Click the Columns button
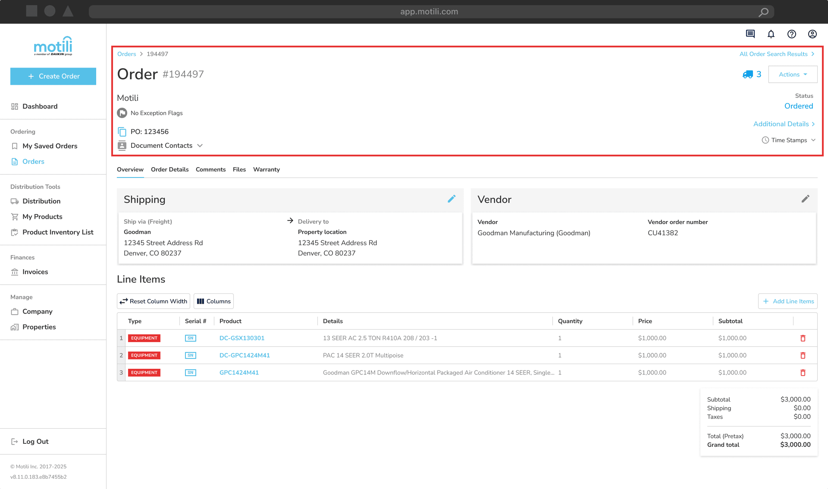828x489 pixels. [213, 301]
